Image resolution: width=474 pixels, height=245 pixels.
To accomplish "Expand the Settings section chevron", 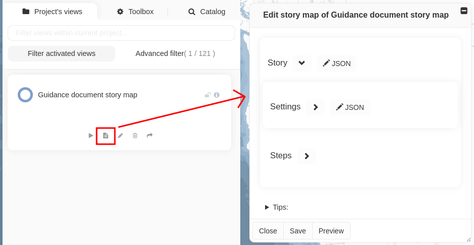I will coord(315,107).
